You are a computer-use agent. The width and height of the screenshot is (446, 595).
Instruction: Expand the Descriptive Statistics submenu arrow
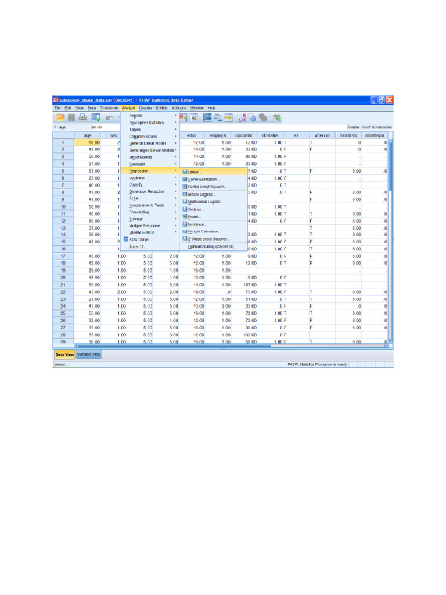(x=175, y=123)
